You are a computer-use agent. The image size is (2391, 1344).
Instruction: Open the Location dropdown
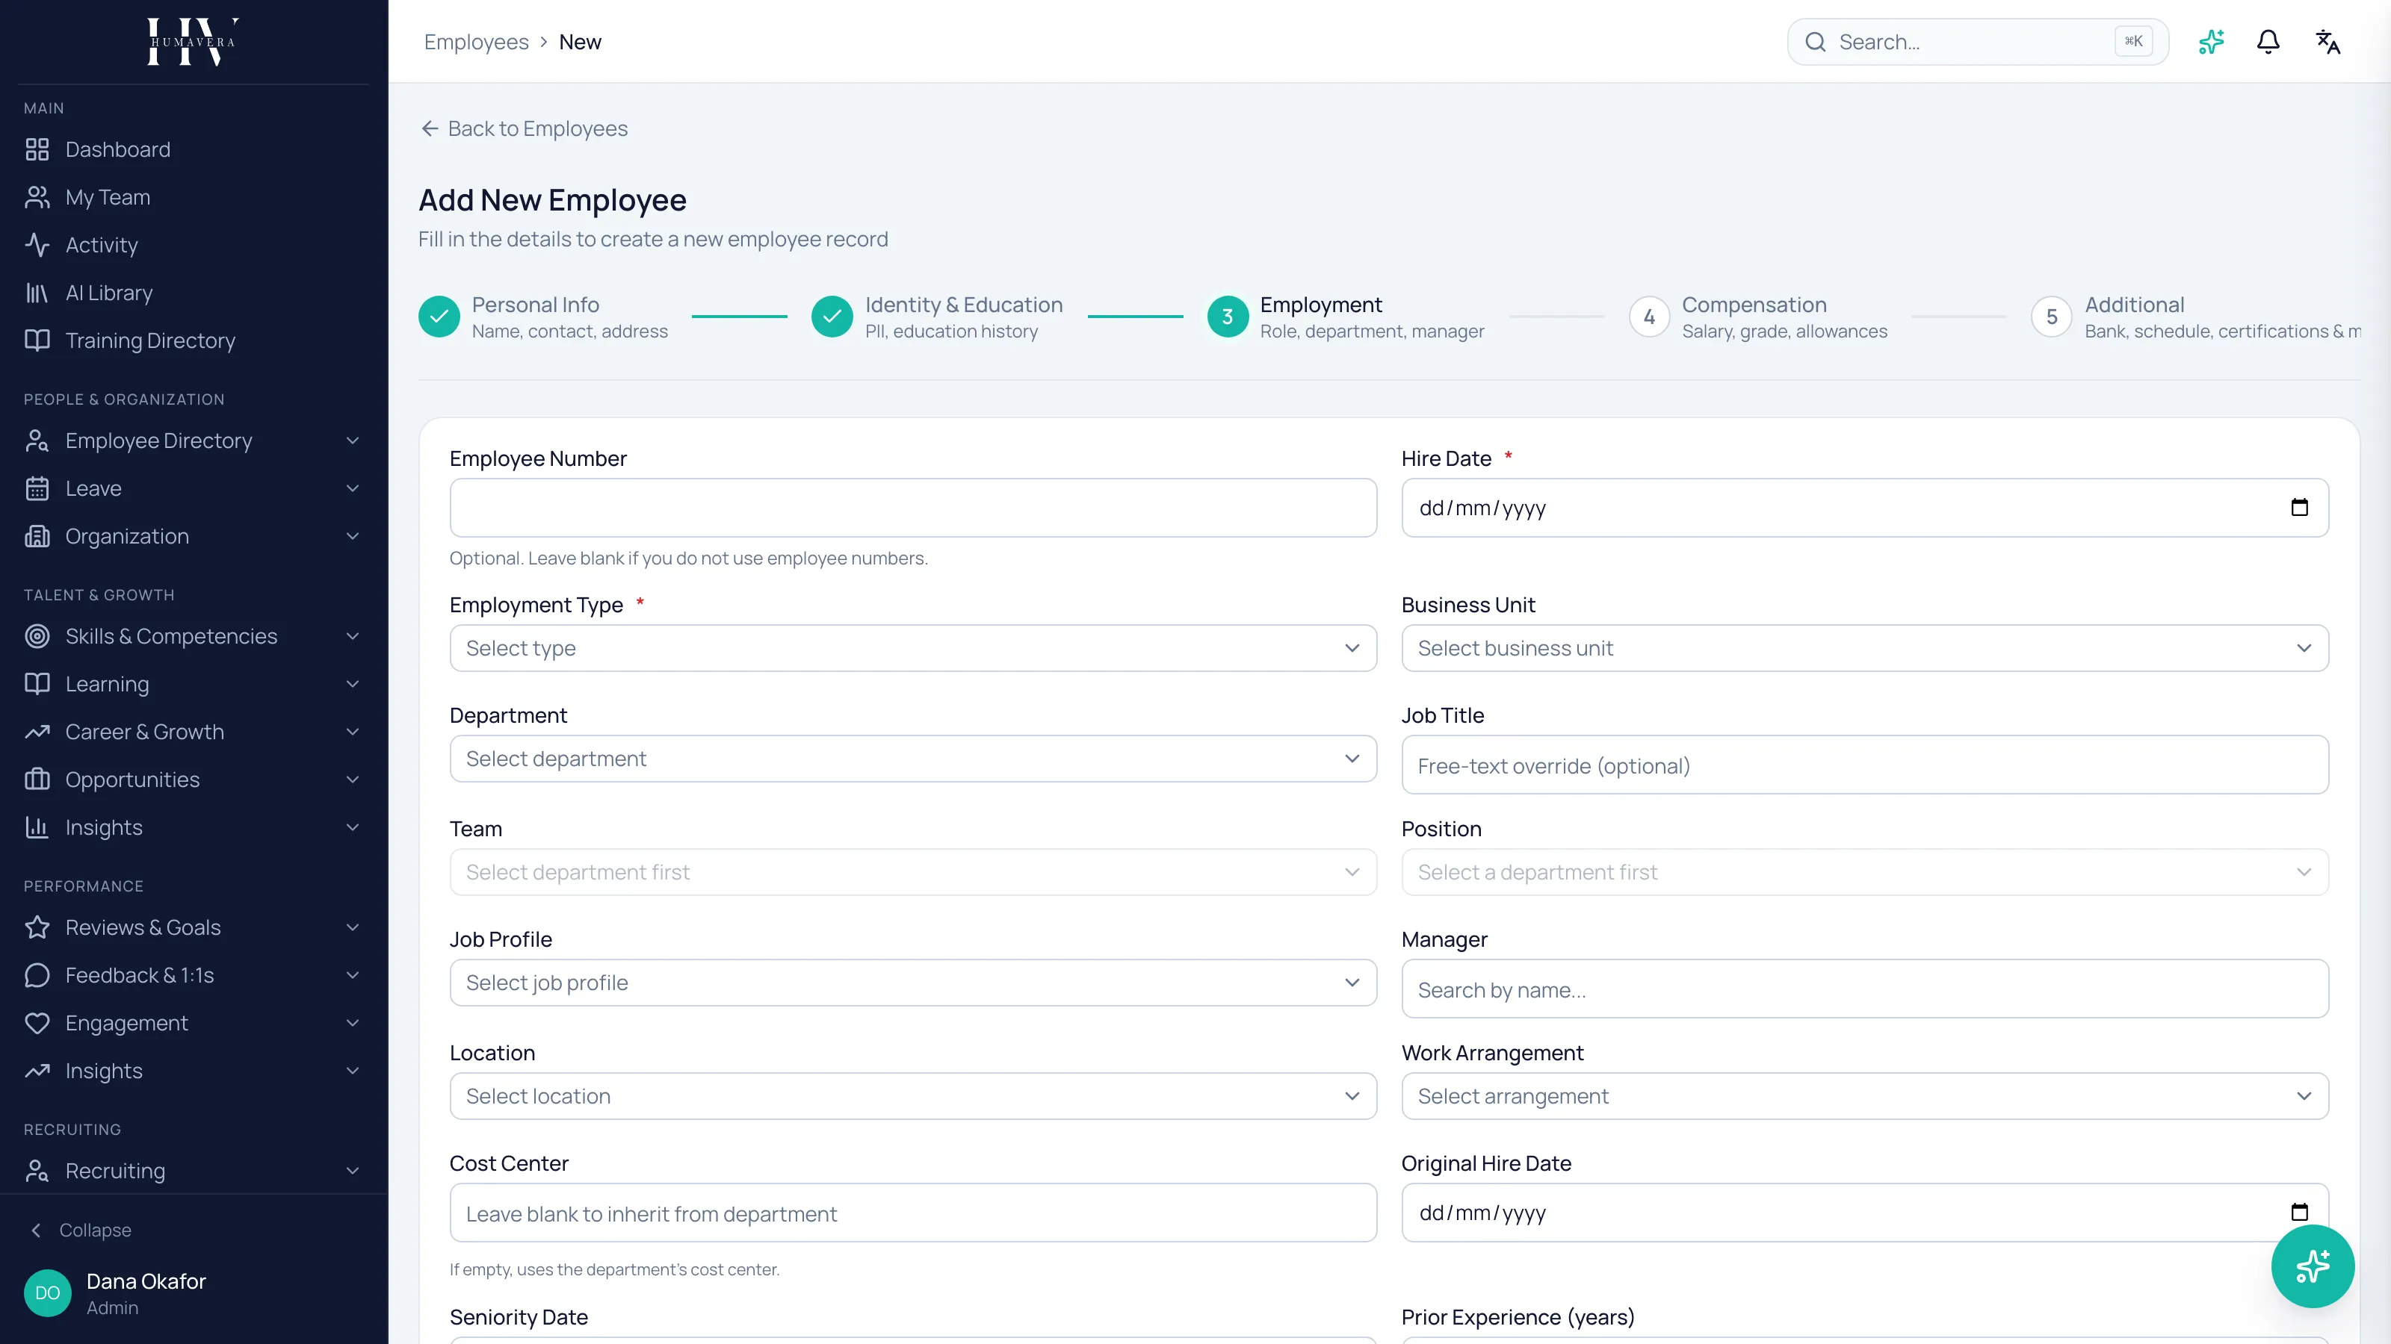pos(912,1096)
